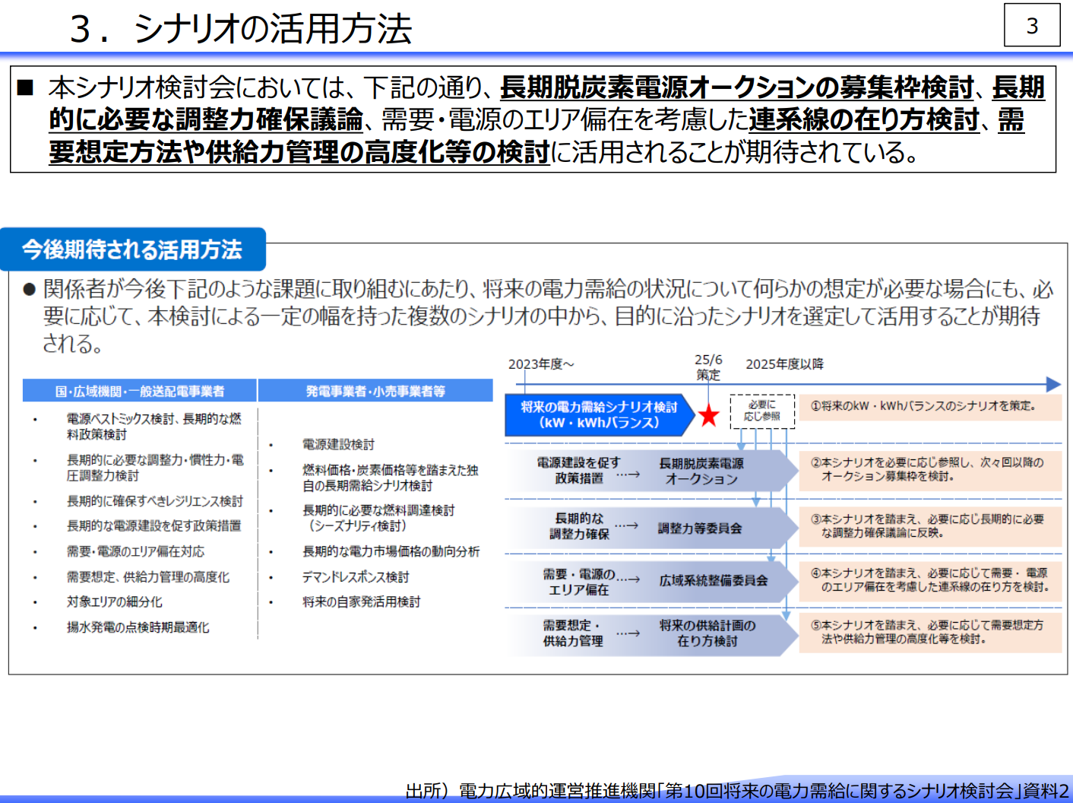This screenshot has height=803, width=1073.
Task: Select the bullet 揚水発電の点検時期最適化
Action: click(x=138, y=627)
